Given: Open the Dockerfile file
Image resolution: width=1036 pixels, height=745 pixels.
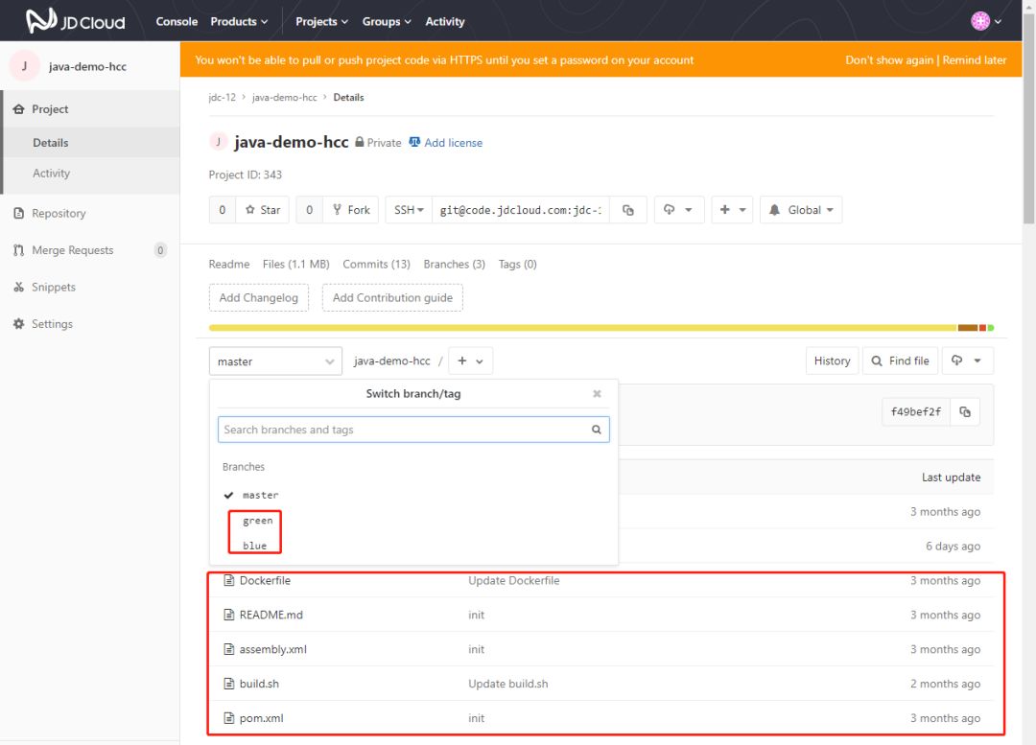Looking at the screenshot, I should coord(265,580).
